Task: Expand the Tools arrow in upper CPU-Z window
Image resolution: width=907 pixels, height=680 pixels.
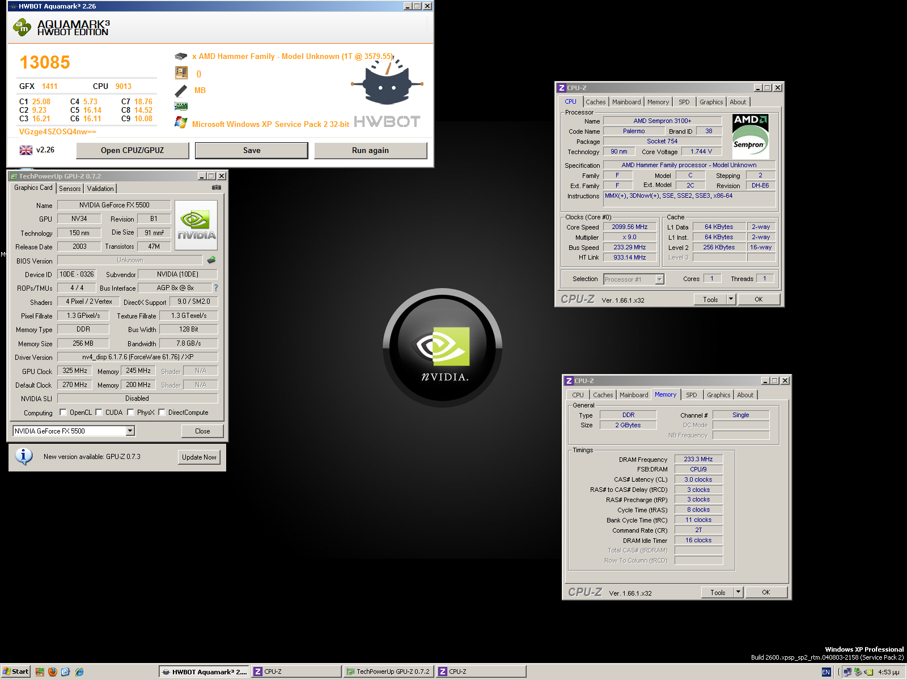Action: click(731, 299)
